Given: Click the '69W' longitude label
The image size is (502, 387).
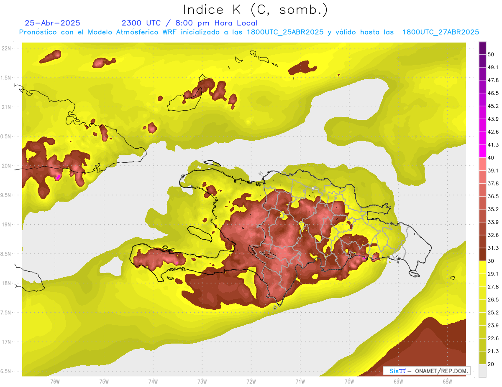Looking at the screenshot, I should [x=398, y=382].
